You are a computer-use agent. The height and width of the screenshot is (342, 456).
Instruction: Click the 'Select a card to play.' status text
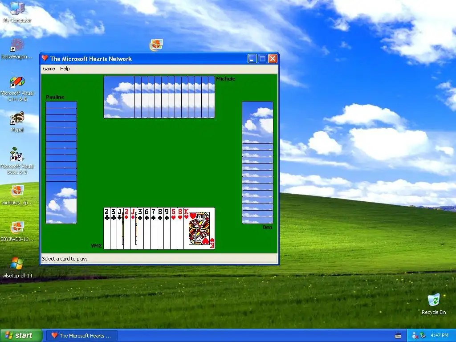pyautogui.click(x=65, y=259)
